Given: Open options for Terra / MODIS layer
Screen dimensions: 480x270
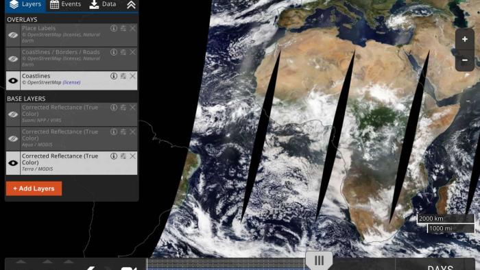Looking at the screenshot, I should pyautogui.click(x=123, y=156).
